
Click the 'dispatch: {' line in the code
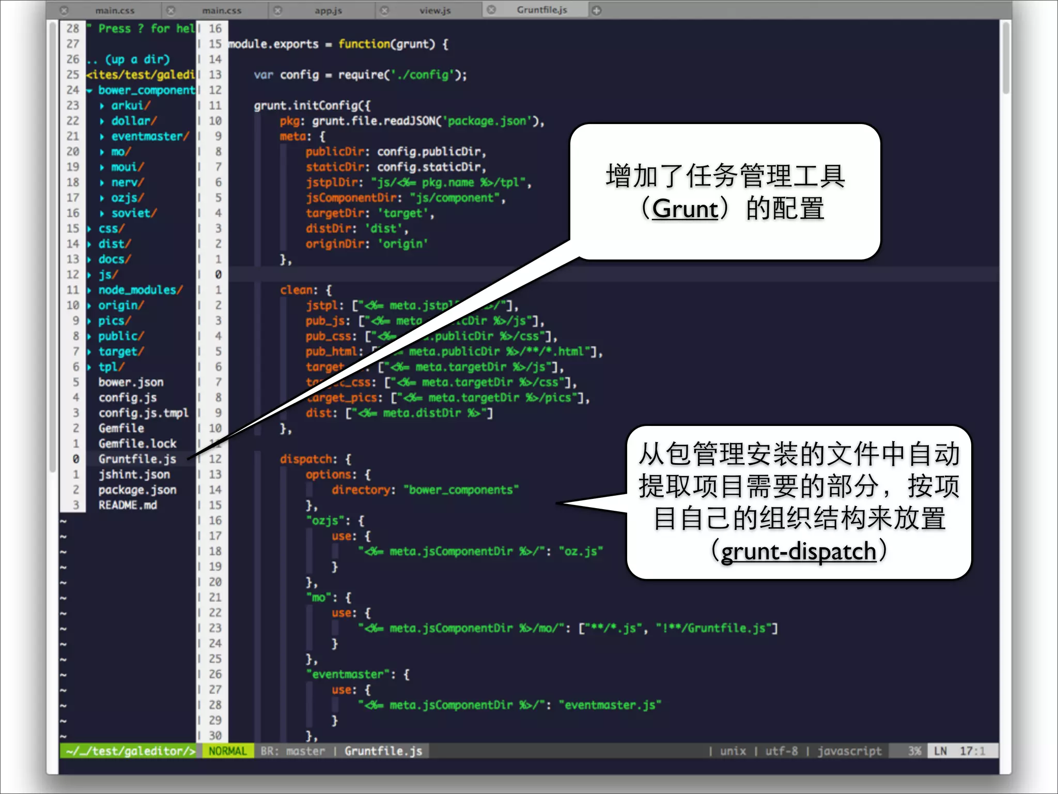pyautogui.click(x=316, y=460)
